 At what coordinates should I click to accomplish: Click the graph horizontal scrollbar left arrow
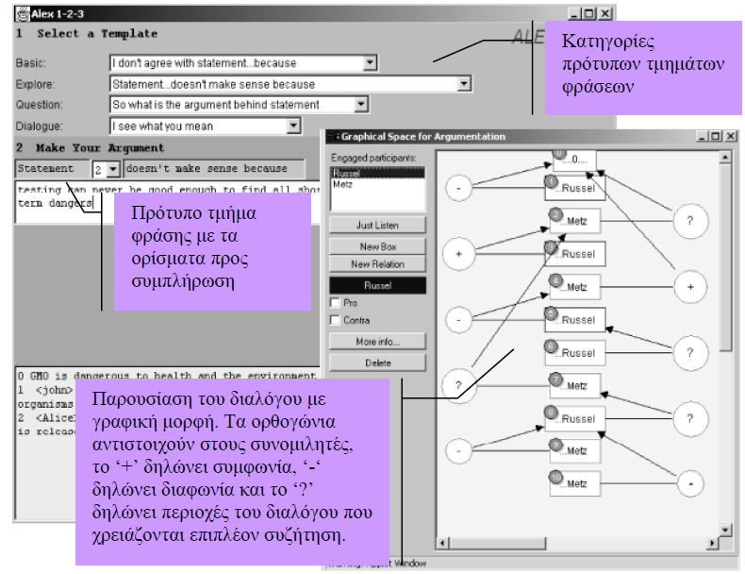pyautogui.click(x=443, y=543)
